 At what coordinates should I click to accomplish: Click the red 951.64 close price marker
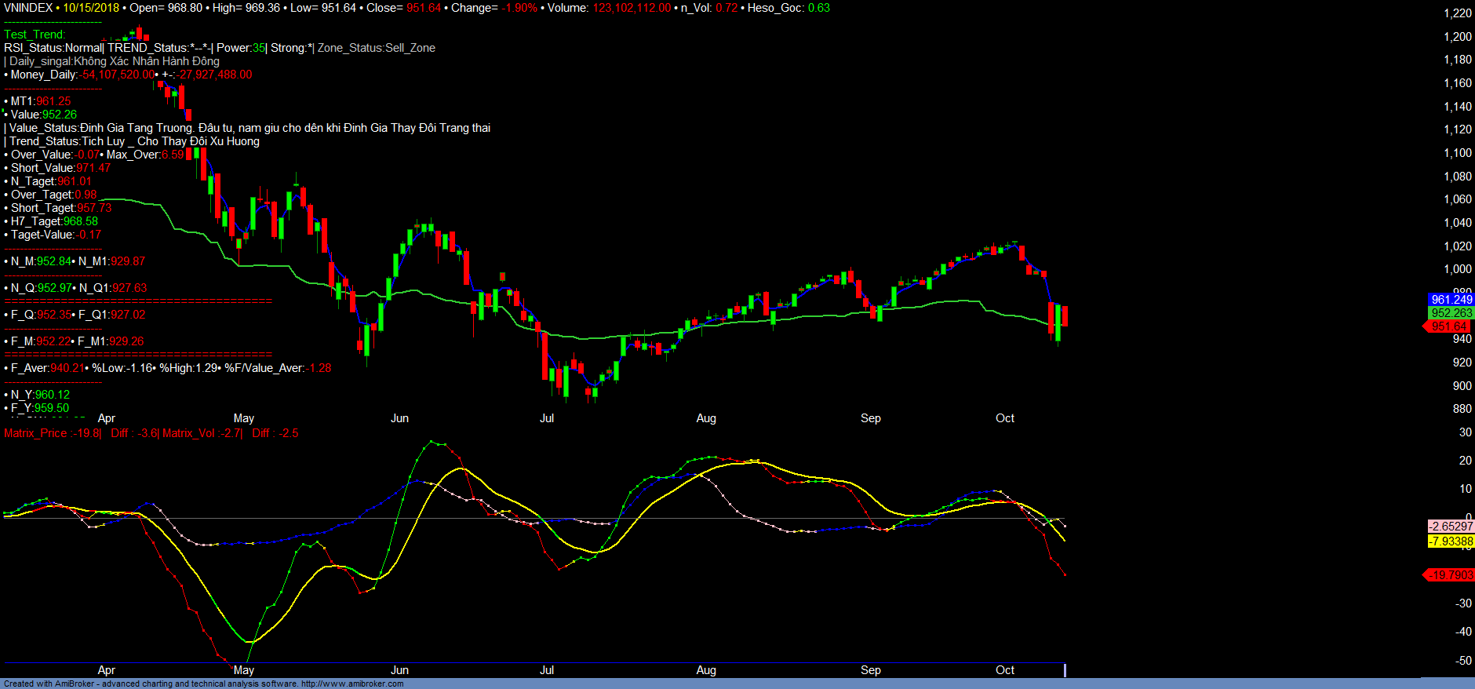coord(1448,326)
